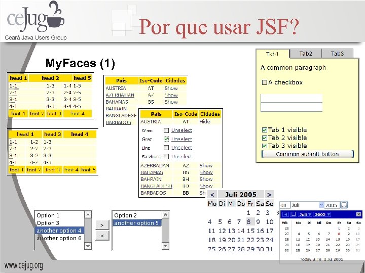Click the www.cejug.org footer link
This screenshot has width=365, height=273.
[x=24, y=265]
